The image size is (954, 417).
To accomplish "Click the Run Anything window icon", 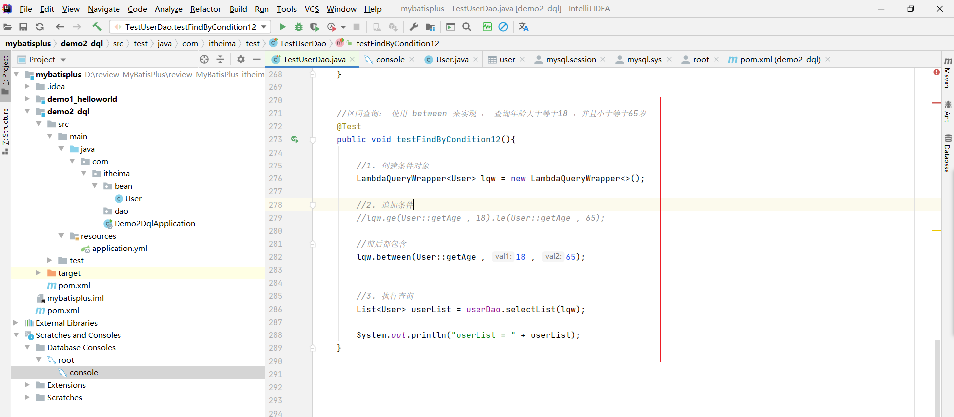I will click(x=451, y=27).
